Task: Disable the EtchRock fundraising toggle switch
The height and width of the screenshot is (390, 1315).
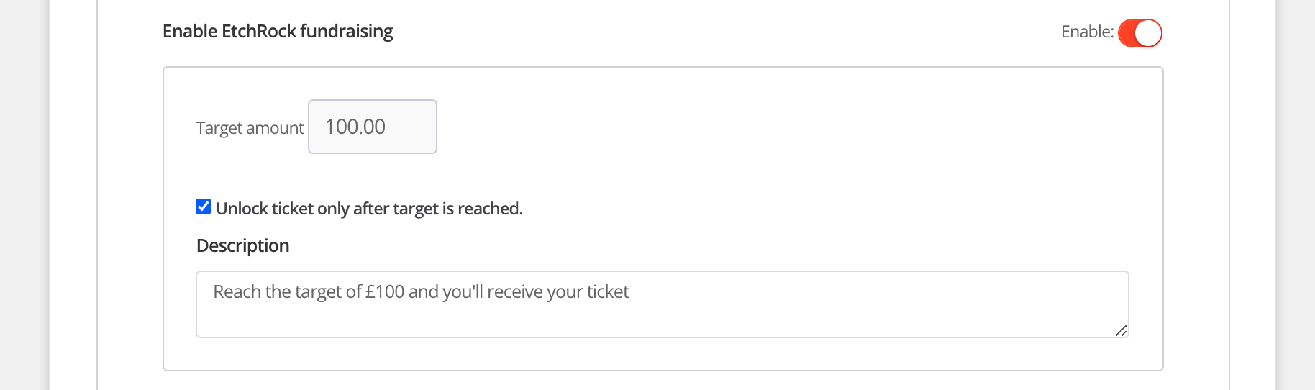Action: click(x=1139, y=33)
